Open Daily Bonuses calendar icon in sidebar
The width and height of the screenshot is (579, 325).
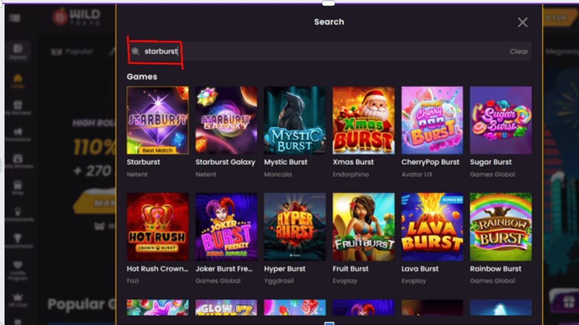click(18, 161)
